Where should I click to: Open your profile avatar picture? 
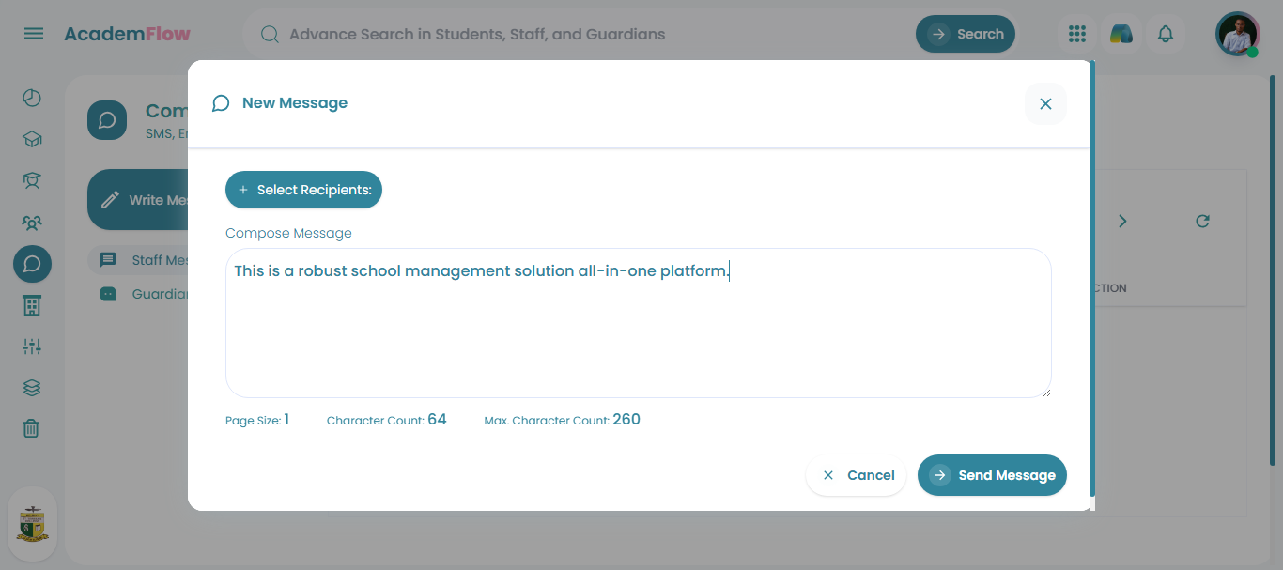click(x=1237, y=34)
